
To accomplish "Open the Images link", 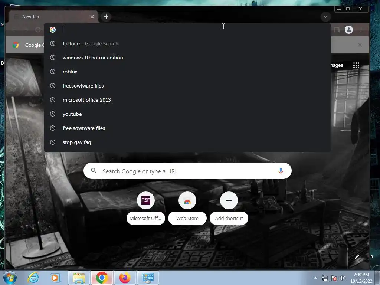I will 337,65.
